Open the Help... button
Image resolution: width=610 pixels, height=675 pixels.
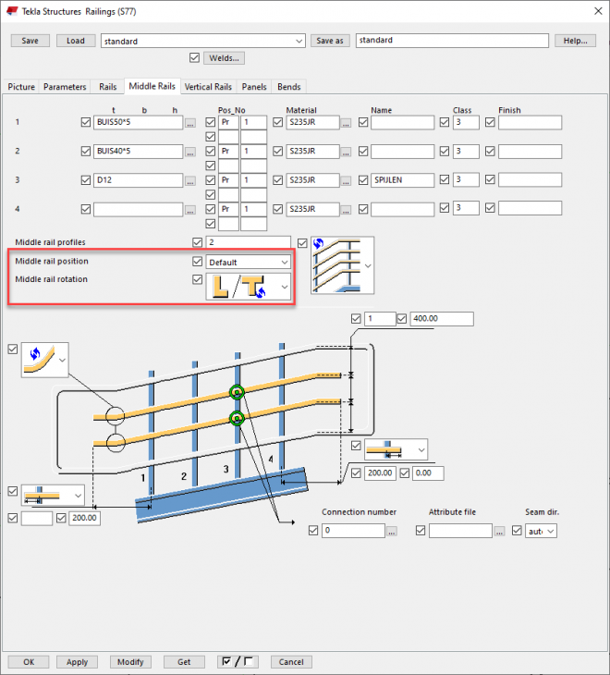tap(575, 41)
